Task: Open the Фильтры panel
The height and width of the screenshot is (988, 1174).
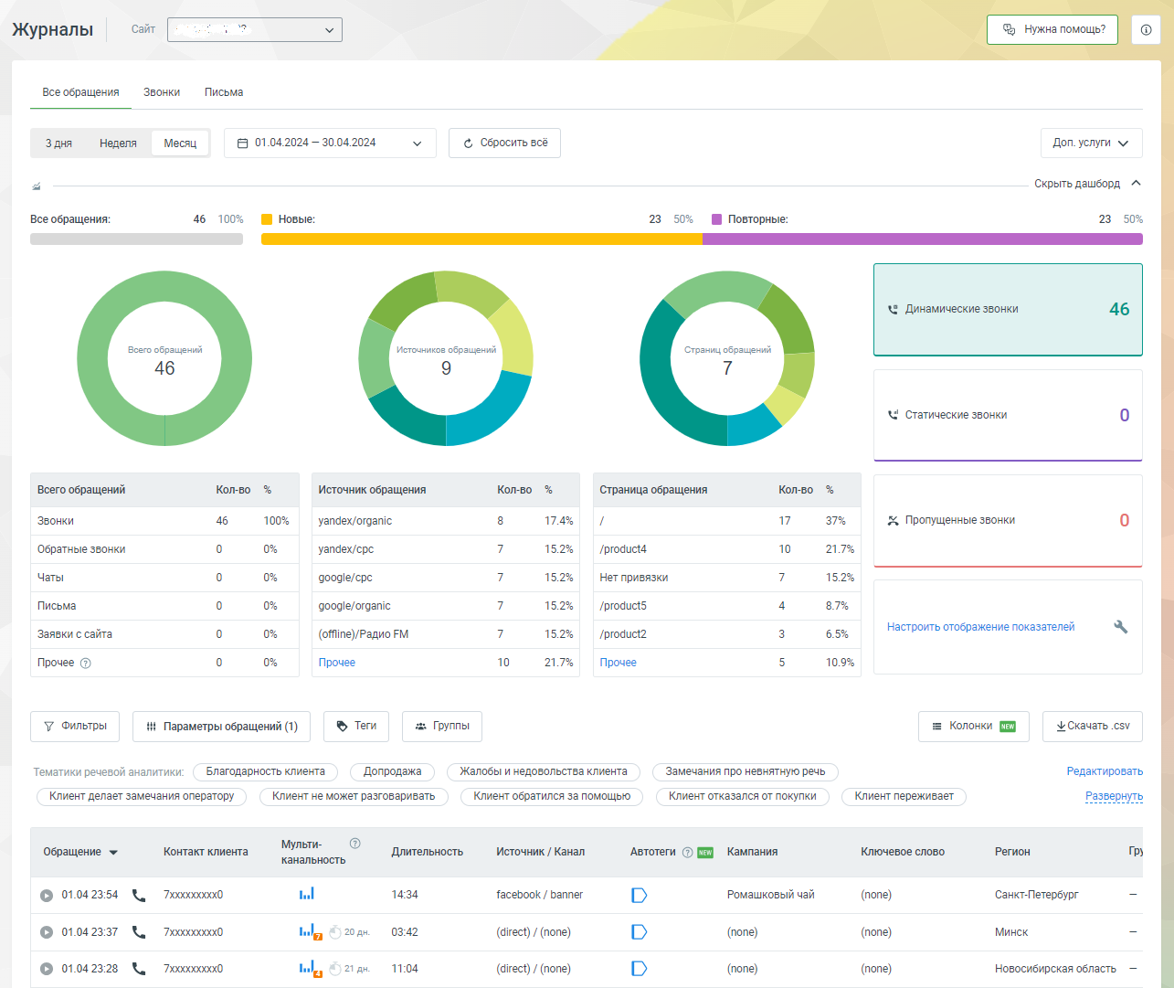Action: pos(75,727)
